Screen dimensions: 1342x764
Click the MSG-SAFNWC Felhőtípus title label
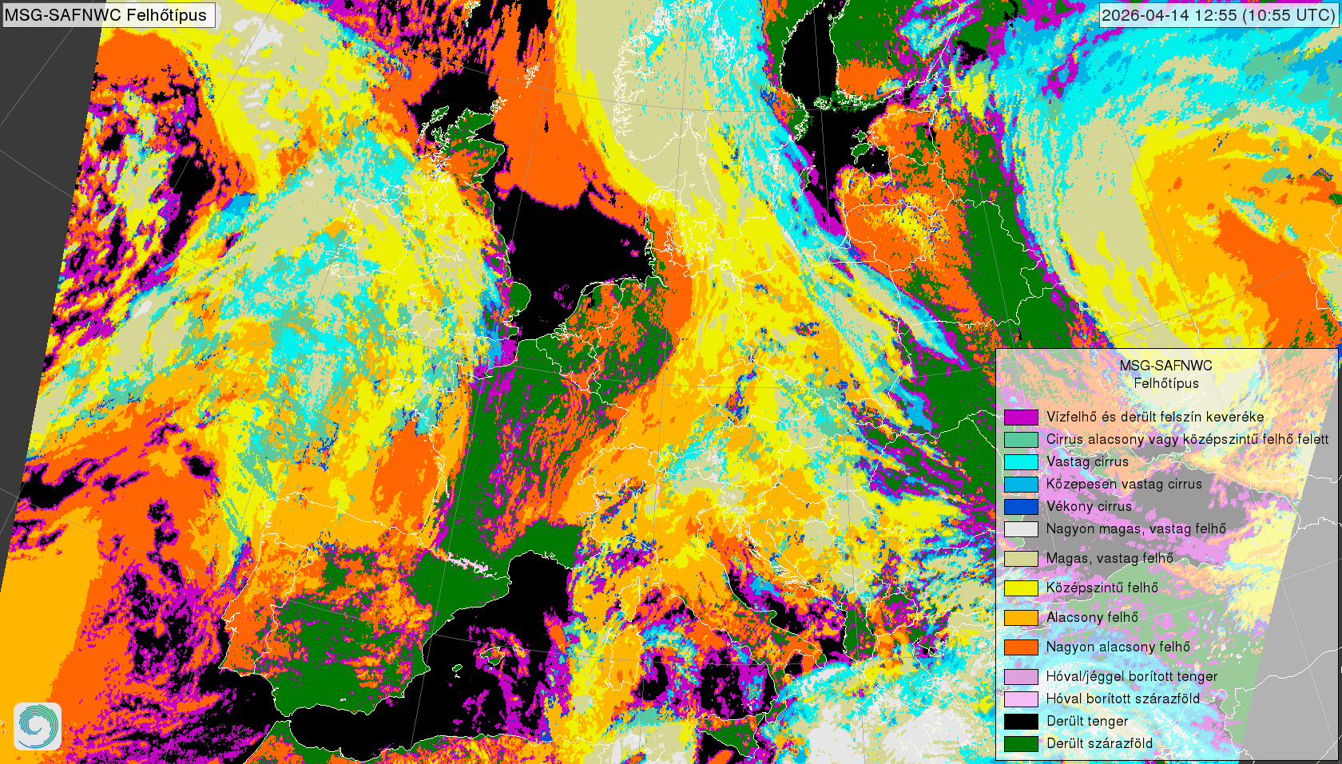(x=106, y=15)
